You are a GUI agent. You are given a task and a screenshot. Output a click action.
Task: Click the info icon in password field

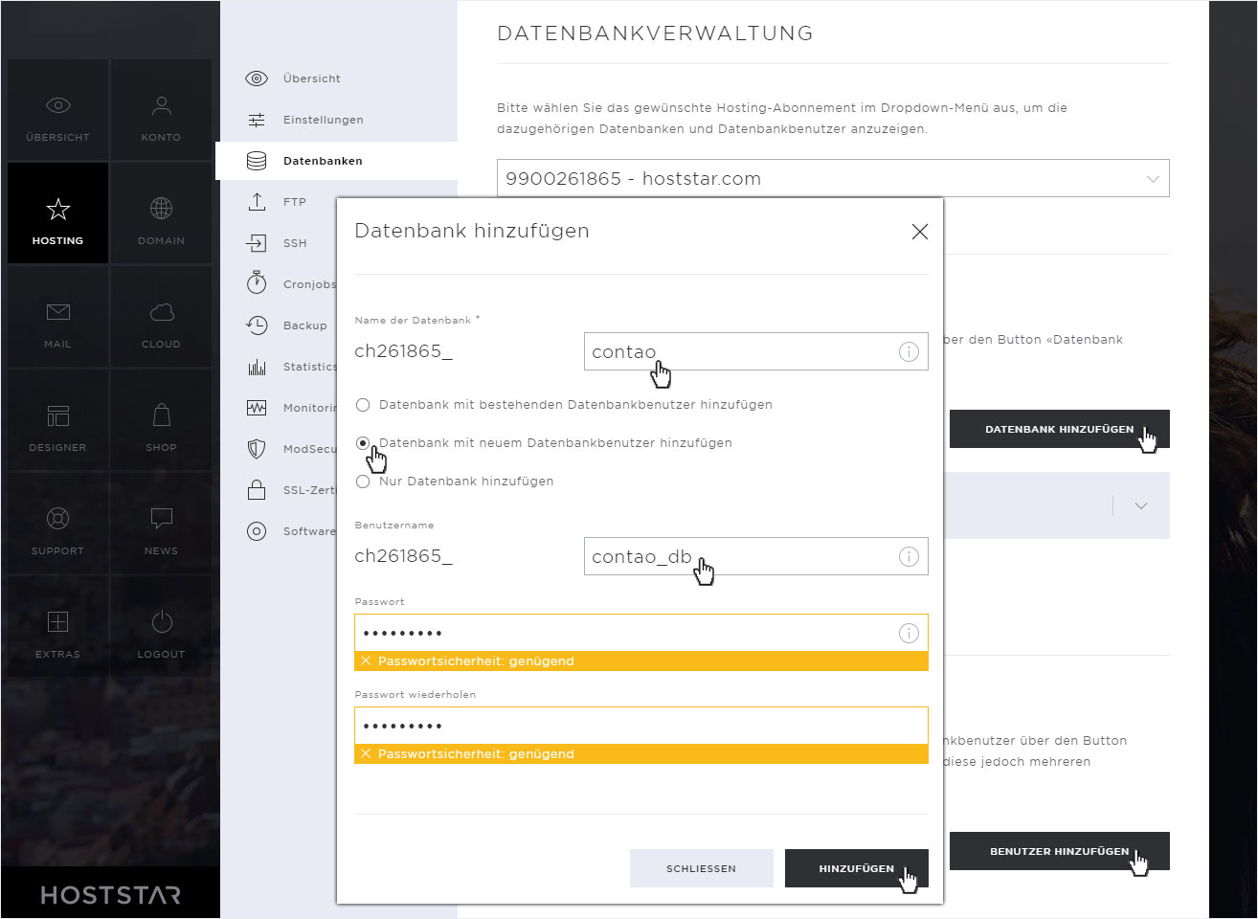(909, 633)
